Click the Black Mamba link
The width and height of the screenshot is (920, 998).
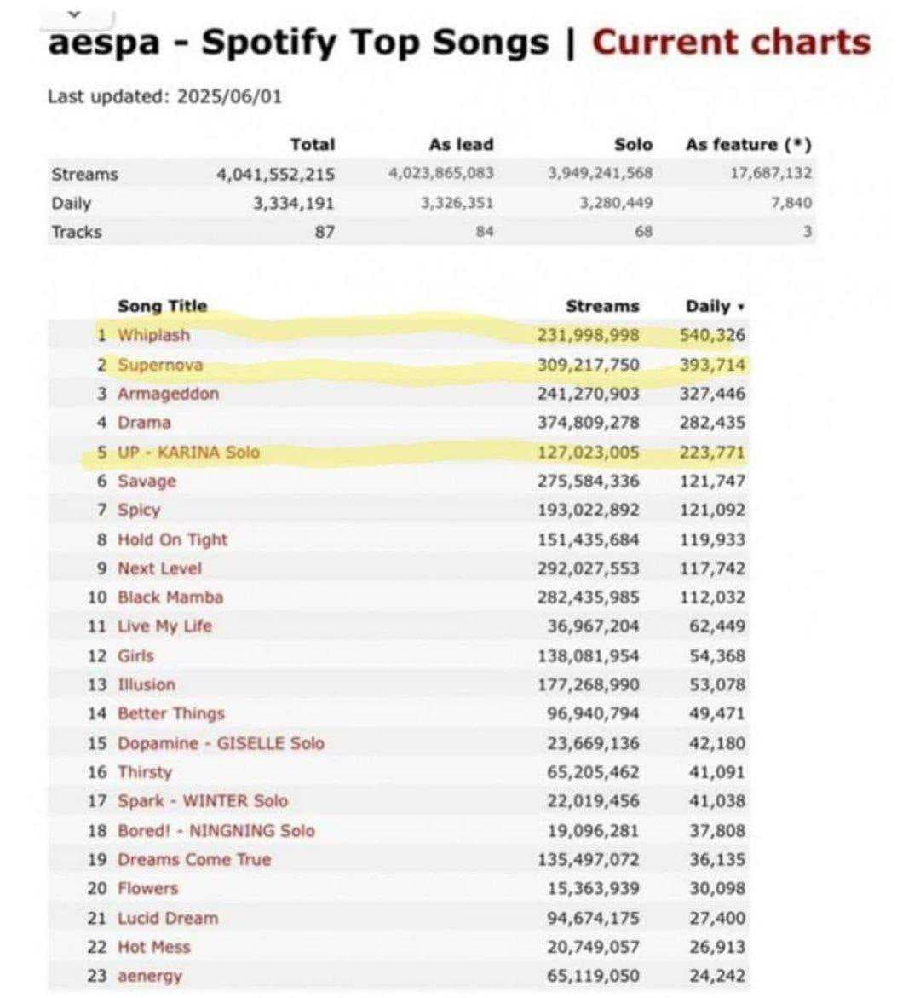[x=170, y=597]
